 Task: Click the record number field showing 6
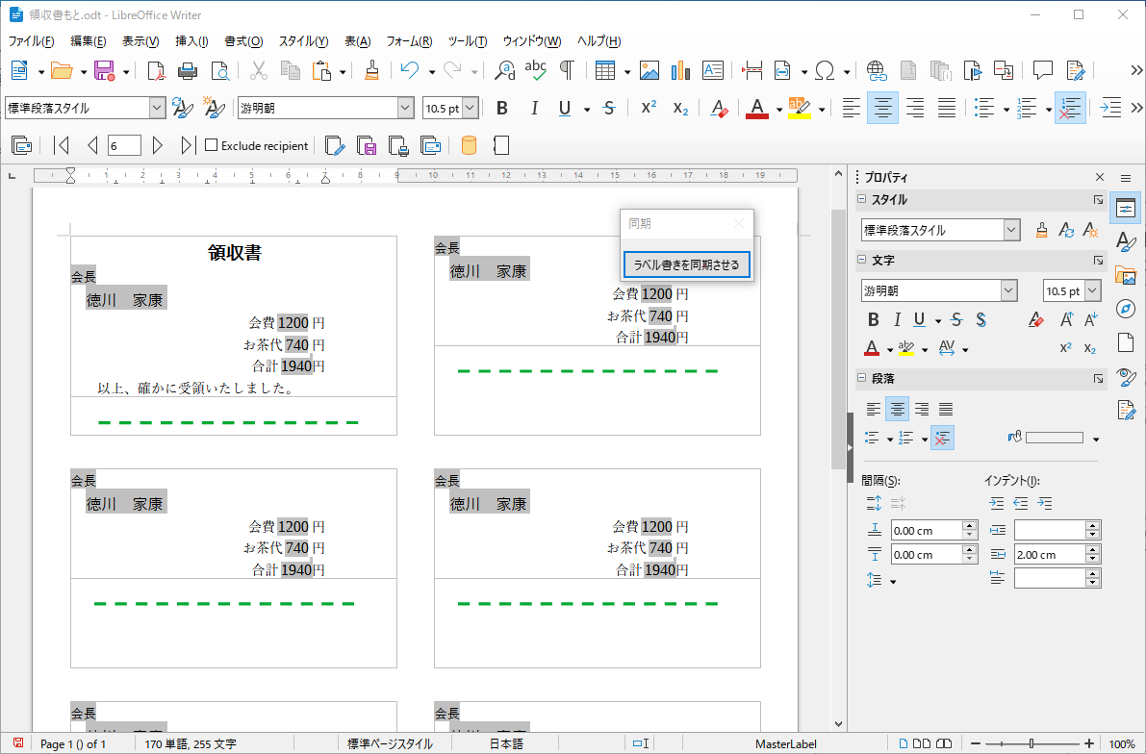point(124,145)
